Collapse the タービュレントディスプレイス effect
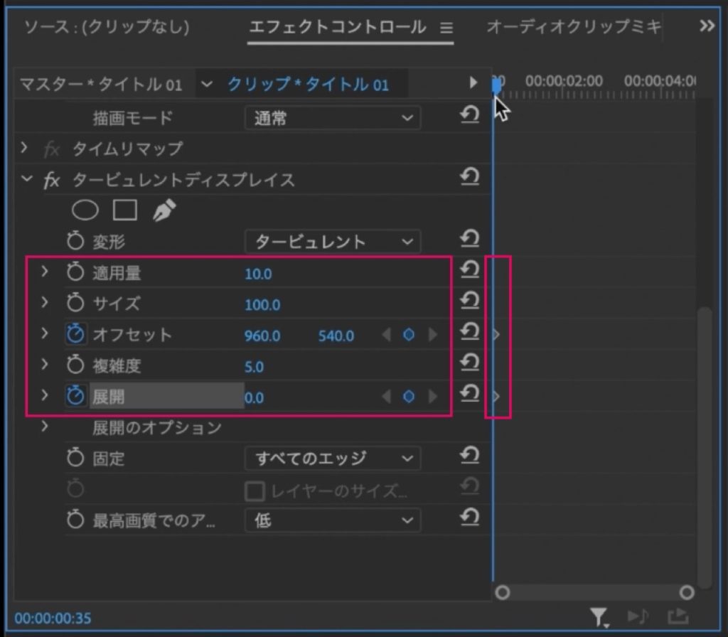Image resolution: width=728 pixels, height=637 pixels. click(x=27, y=178)
